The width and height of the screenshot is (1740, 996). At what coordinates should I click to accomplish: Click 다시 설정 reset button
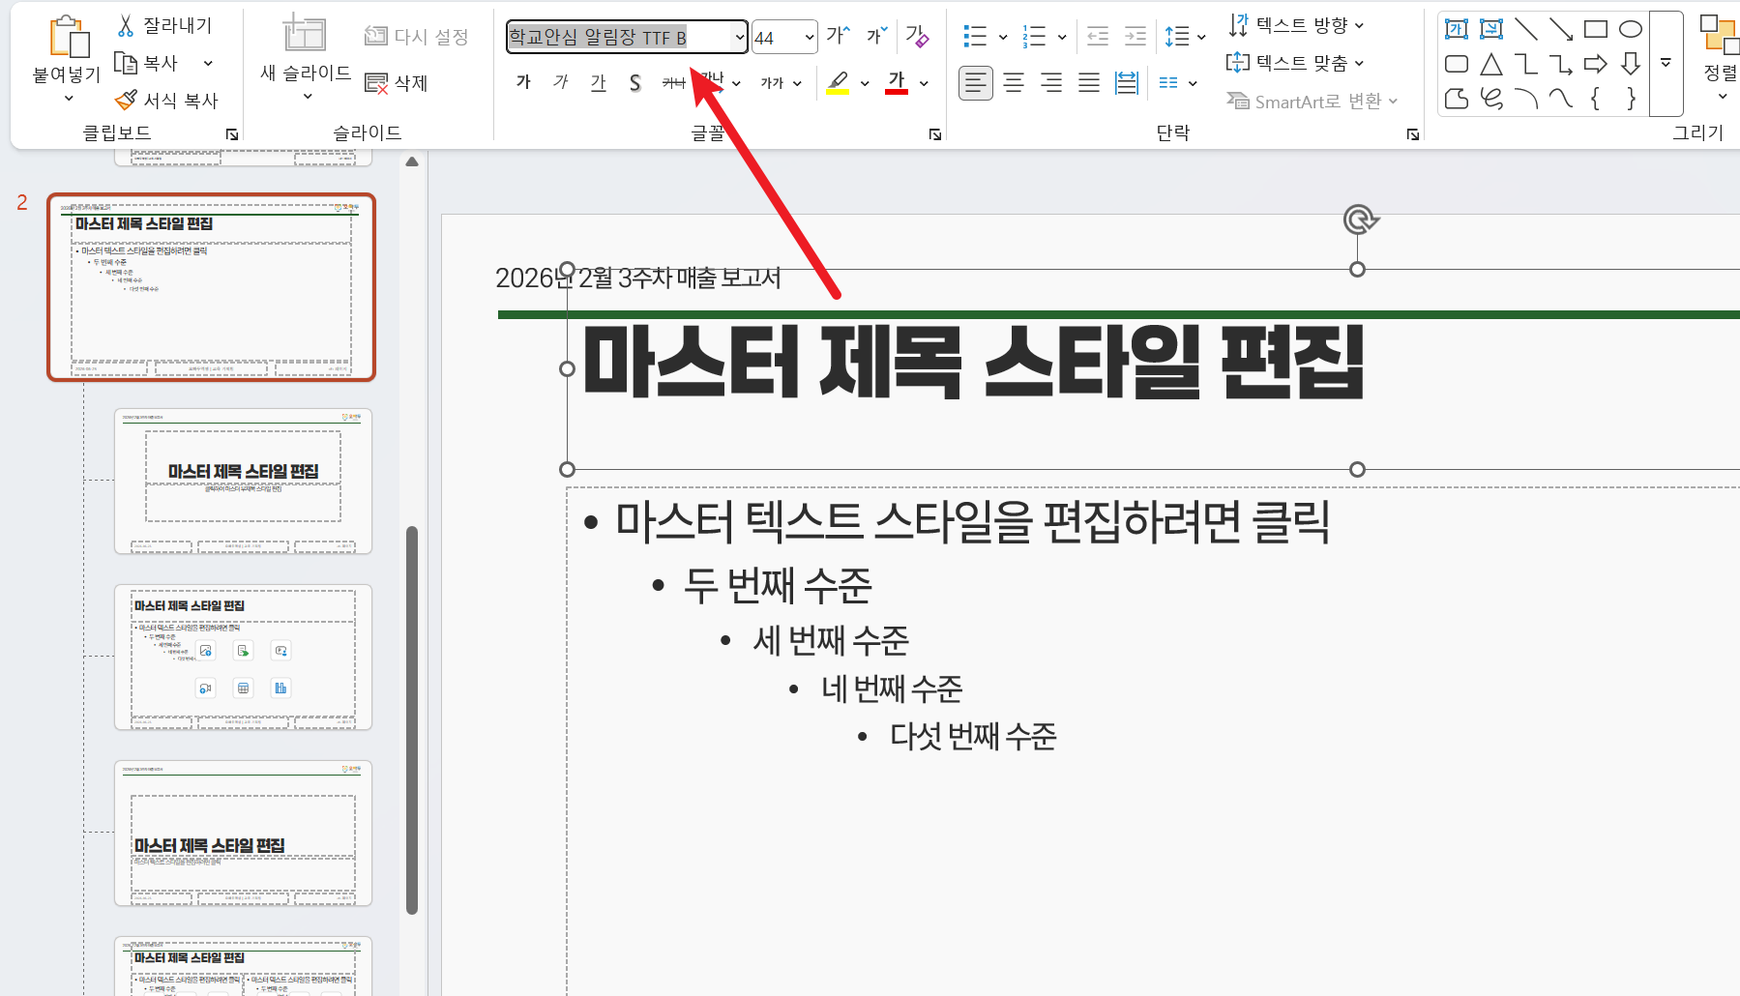point(417,37)
